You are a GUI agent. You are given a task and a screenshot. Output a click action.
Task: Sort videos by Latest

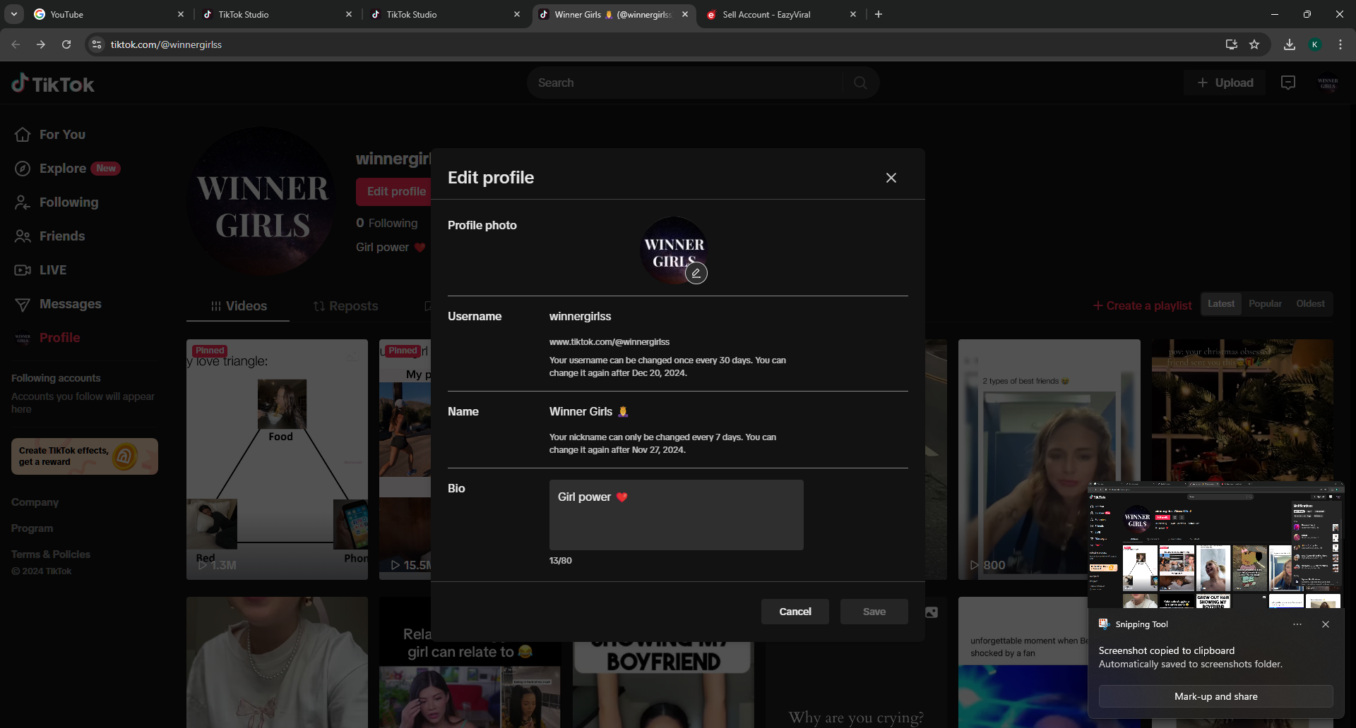[x=1221, y=303]
